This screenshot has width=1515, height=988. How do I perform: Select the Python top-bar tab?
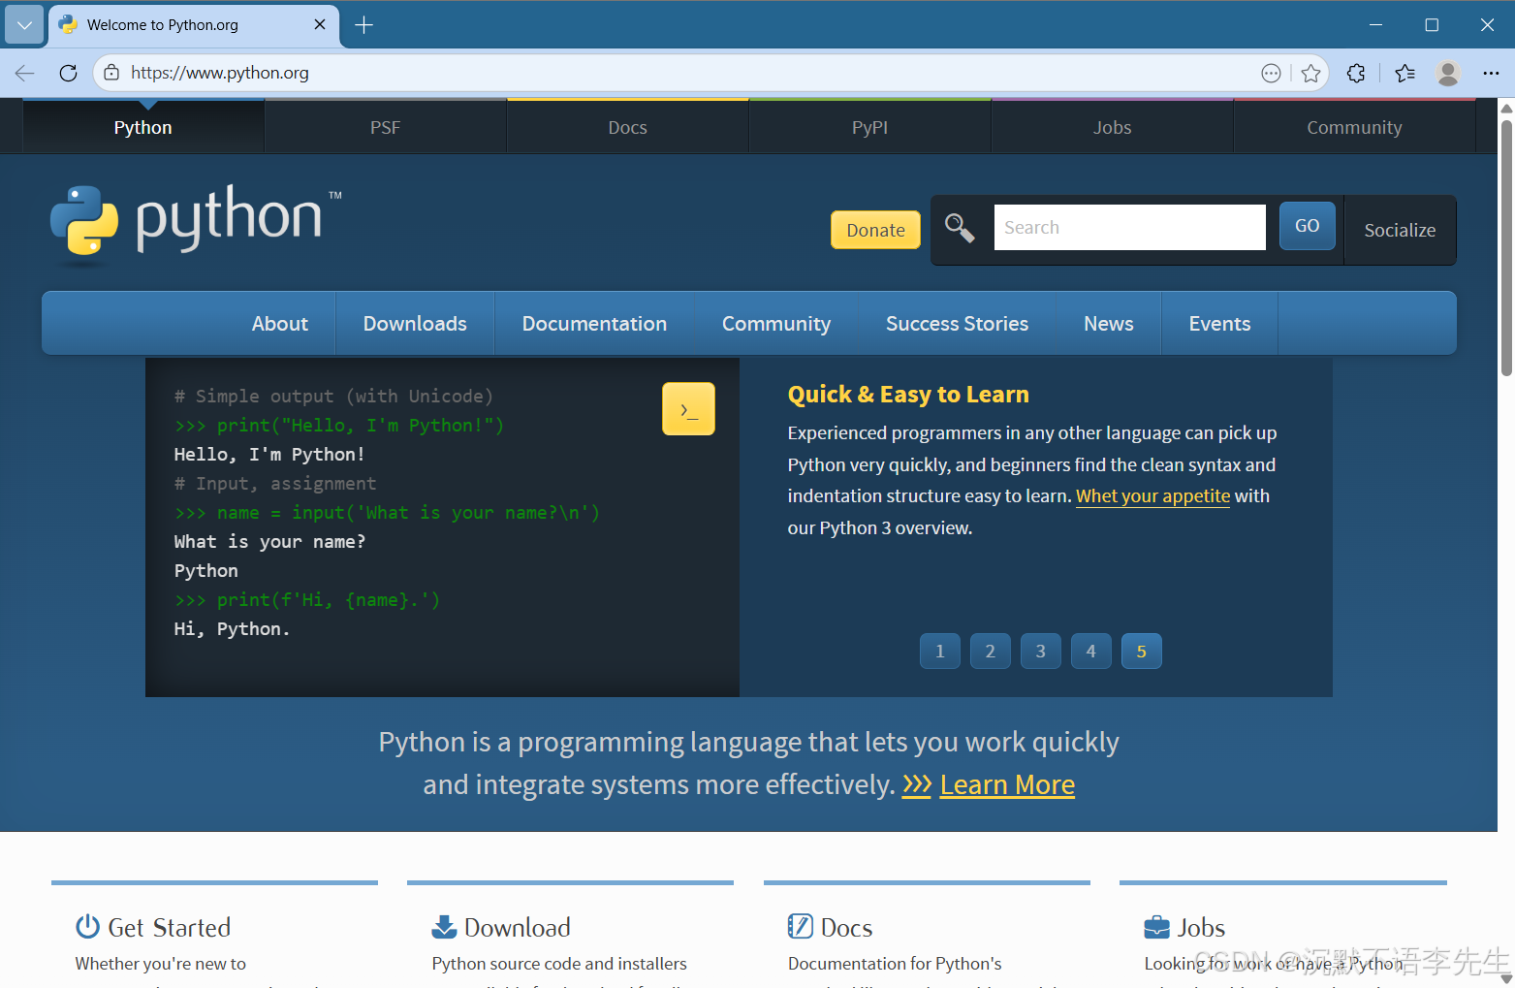tap(143, 127)
